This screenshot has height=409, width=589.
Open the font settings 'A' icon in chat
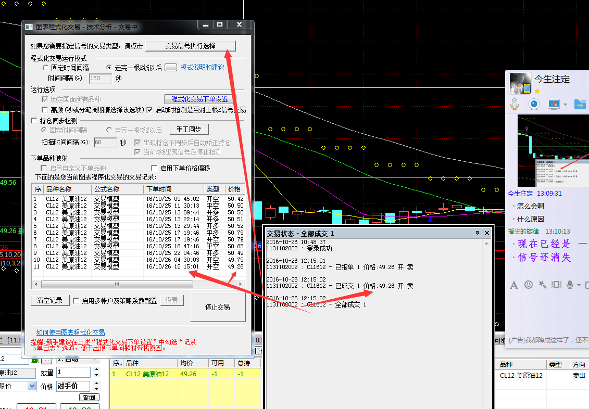(x=514, y=285)
